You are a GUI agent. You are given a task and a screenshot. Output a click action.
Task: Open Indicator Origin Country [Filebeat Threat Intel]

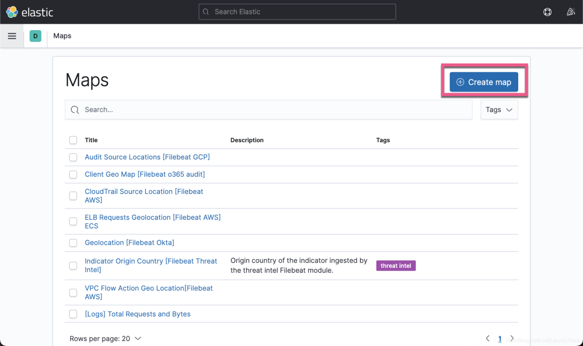151,266
